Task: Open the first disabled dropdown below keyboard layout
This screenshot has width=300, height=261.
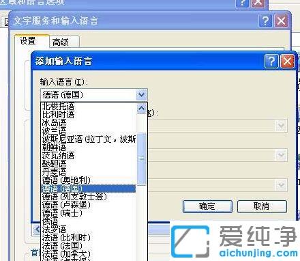Action: 282,126
